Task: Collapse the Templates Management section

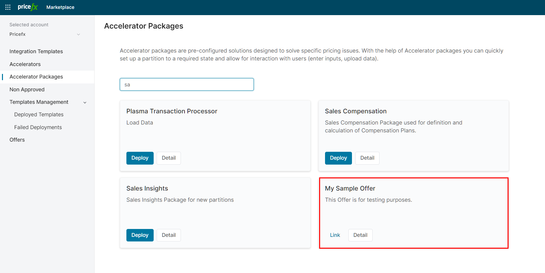Action: [x=85, y=102]
